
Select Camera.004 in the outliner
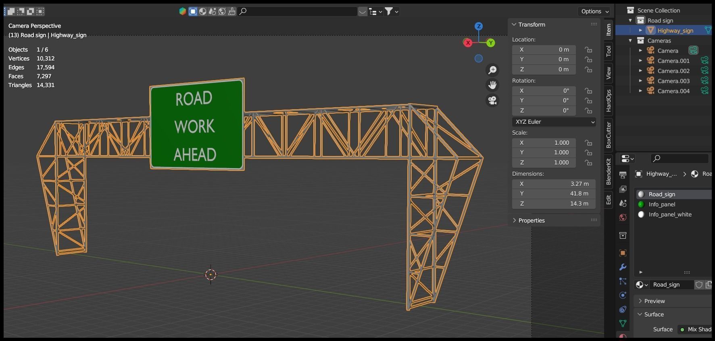[673, 91]
